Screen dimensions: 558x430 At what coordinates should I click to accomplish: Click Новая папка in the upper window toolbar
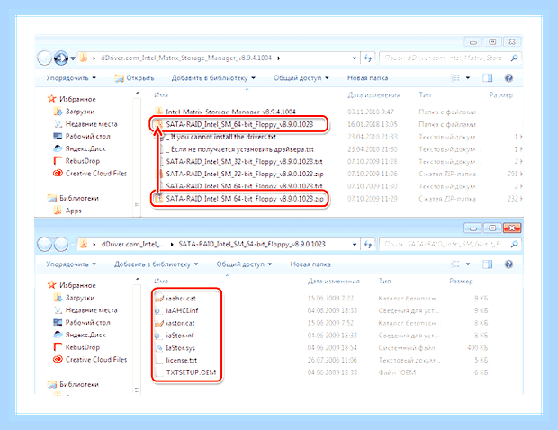click(367, 78)
